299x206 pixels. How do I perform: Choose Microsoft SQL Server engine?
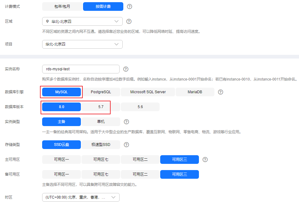(x=148, y=92)
